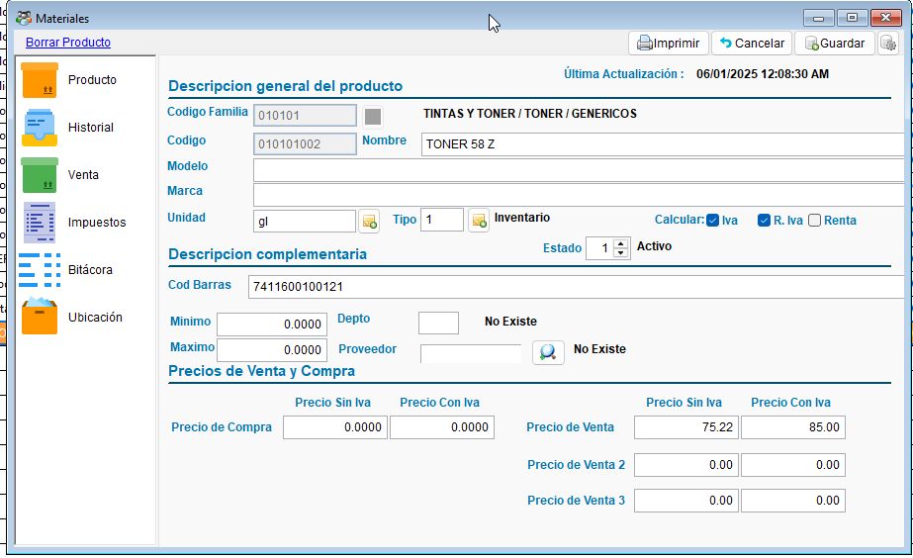Click the TINTAS Y TONER family text
The width and height of the screenshot is (913, 558).
point(530,114)
